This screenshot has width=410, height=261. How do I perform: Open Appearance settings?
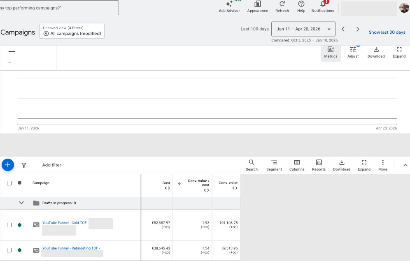click(x=257, y=7)
